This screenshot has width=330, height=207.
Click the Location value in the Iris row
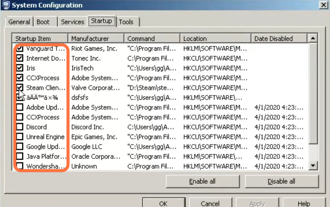[215, 68]
